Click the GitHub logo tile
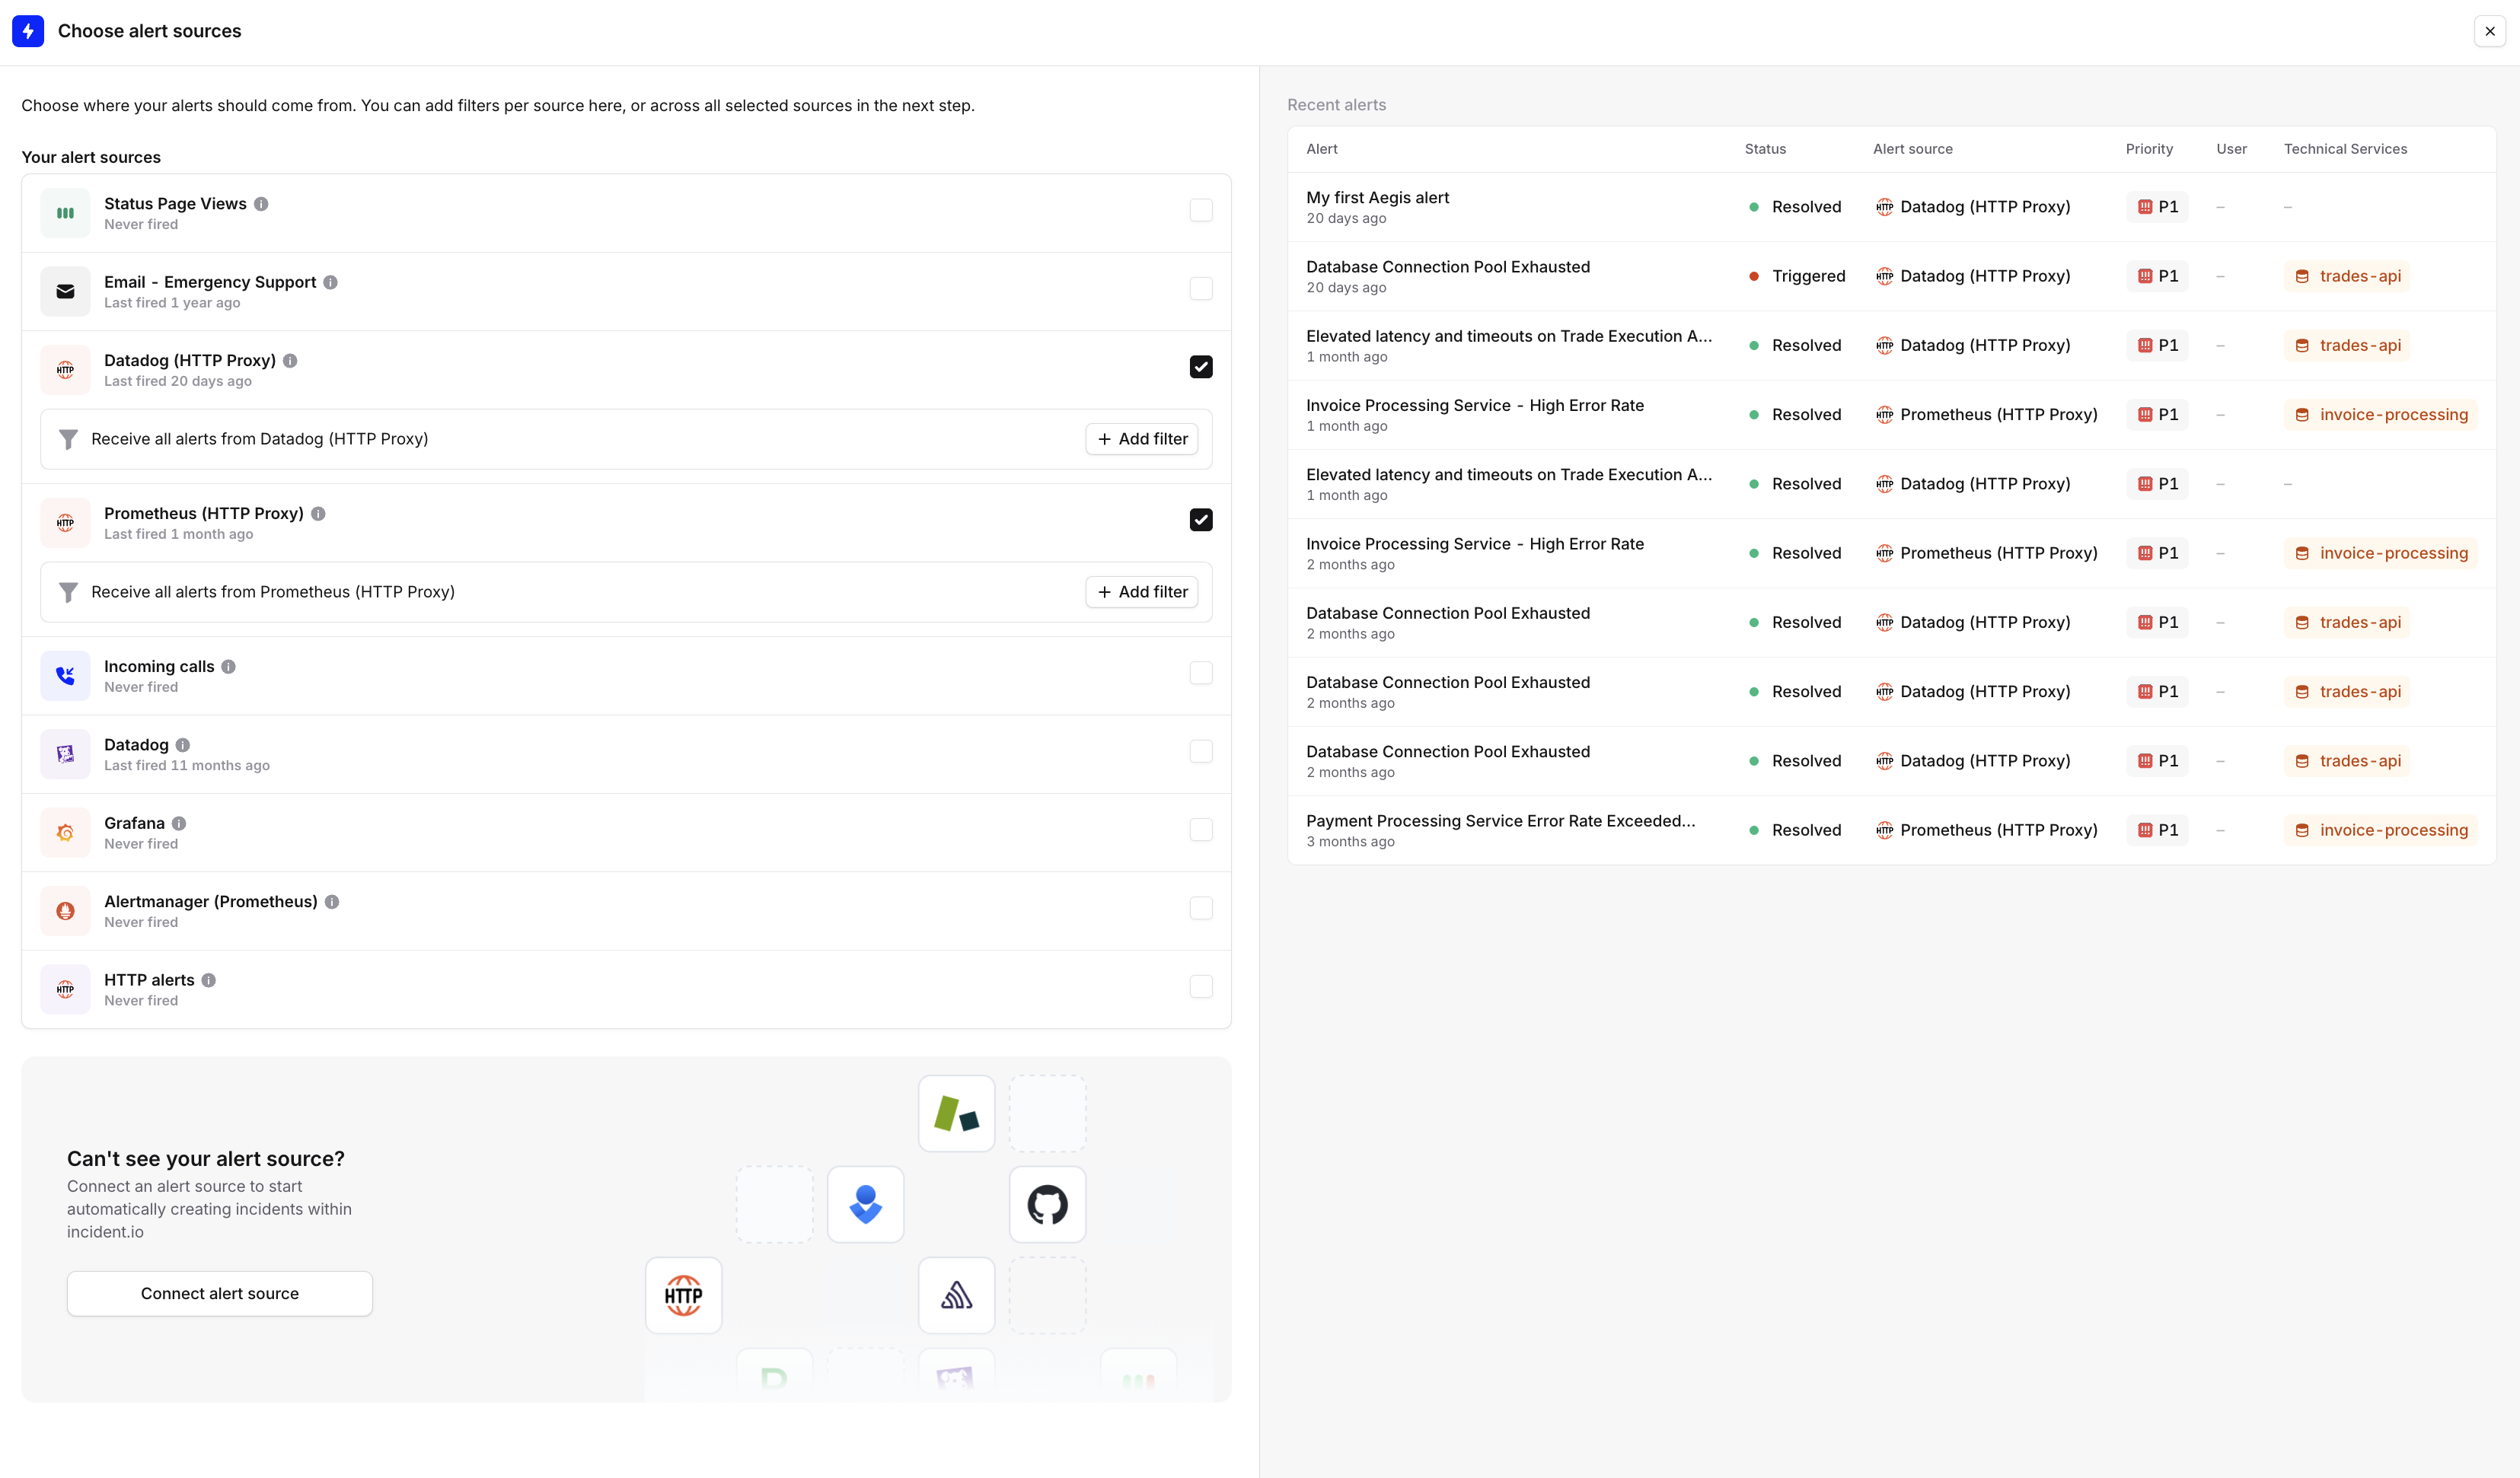This screenshot has width=2520, height=1478. tap(1047, 1204)
